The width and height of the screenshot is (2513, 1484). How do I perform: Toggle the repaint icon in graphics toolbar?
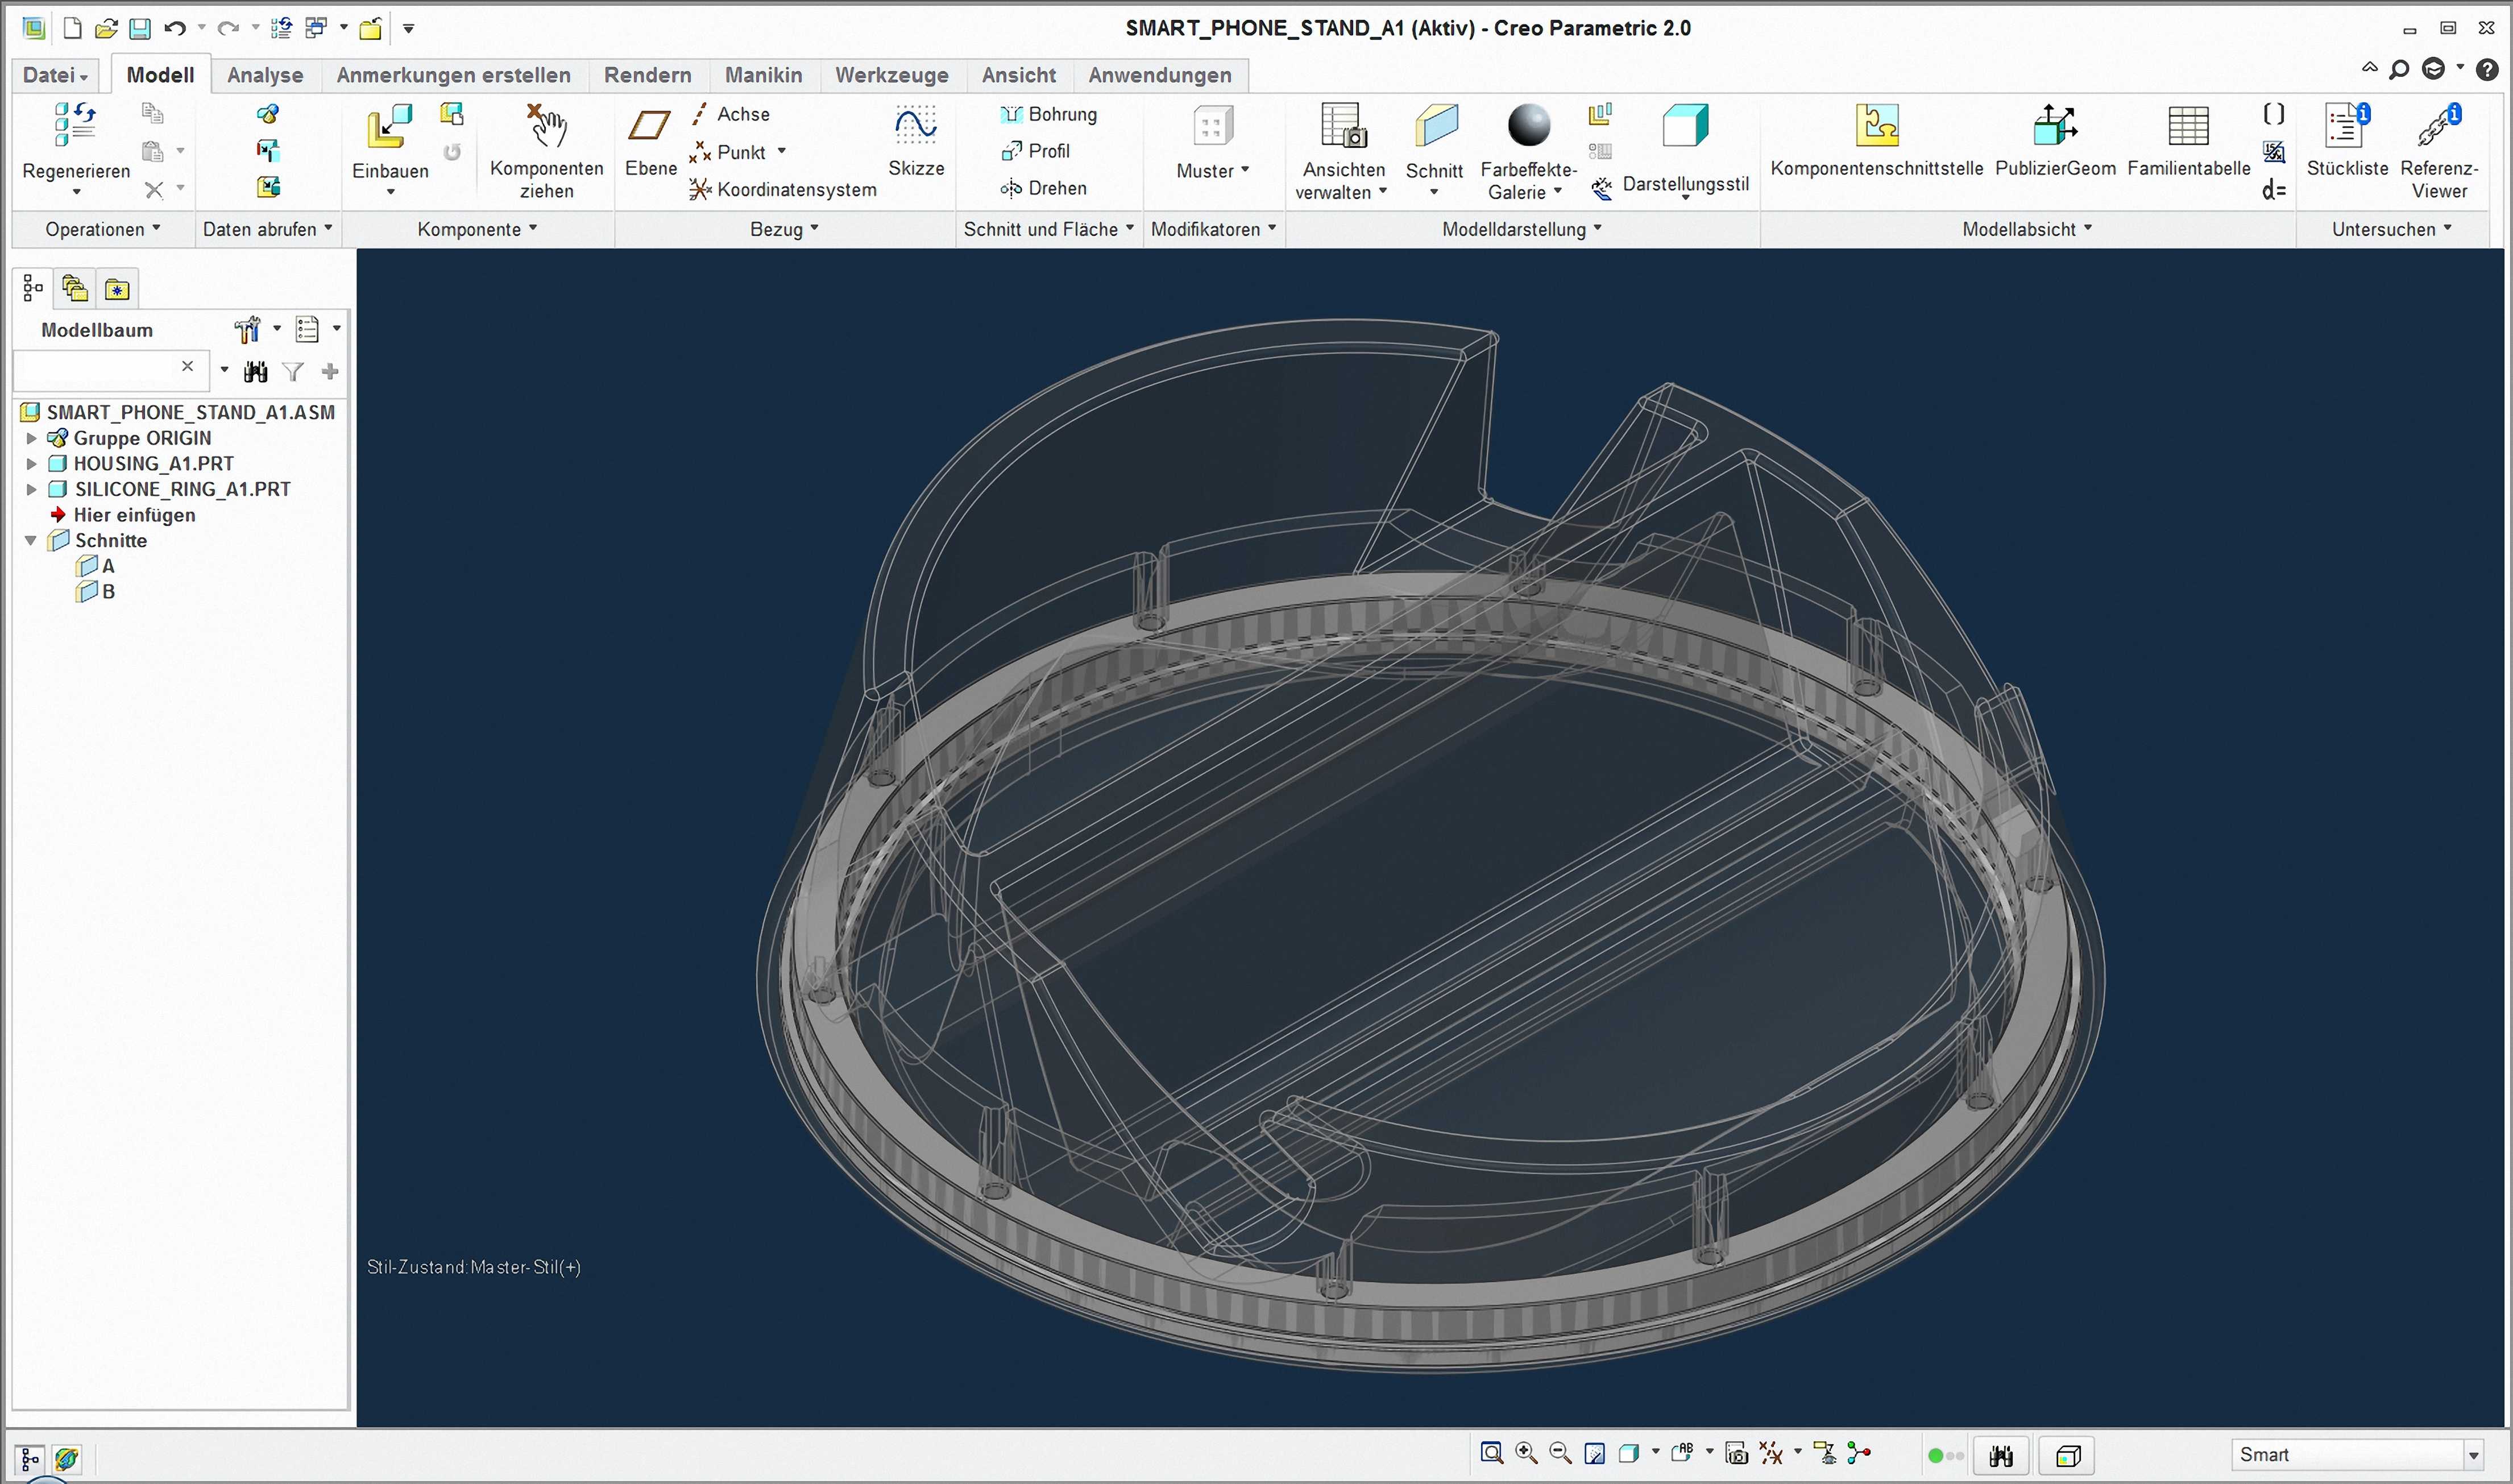[x=1594, y=1453]
